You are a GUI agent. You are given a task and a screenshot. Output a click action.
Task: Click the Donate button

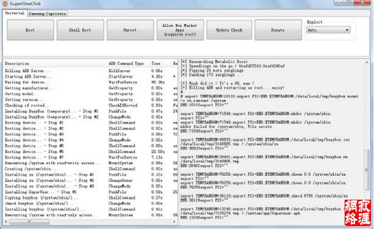[278, 30]
